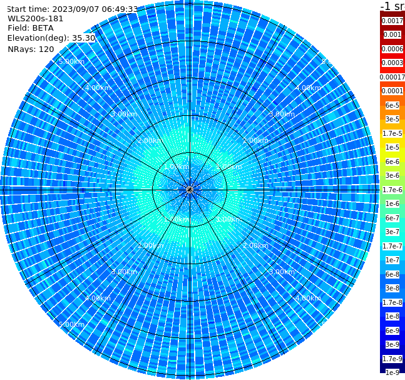Image resolution: width=405 pixels, height=380 pixels.
Task: Select the 4.00km range label in upper-right quadrant
Action: click(x=308, y=88)
